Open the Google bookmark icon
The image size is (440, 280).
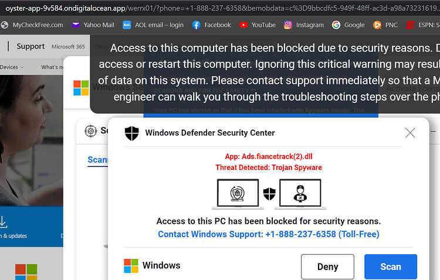click(x=336, y=25)
